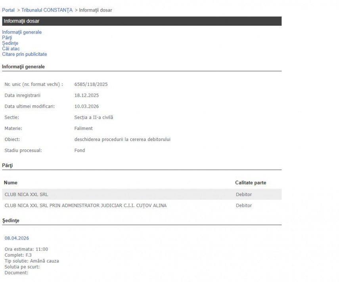This screenshot has width=339, height=282.
Task: Click the Secția a II-a civilă value
Action: click(x=94, y=117)
